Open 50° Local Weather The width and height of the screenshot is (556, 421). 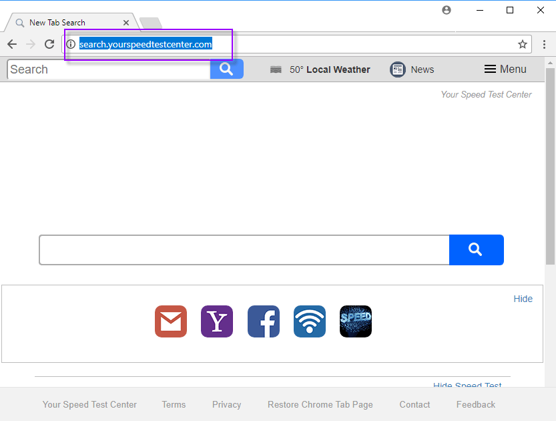pyautogui.click(x=330, y=69)
